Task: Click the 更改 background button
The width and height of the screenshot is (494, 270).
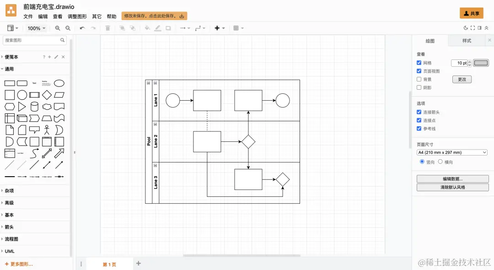Action: pos(462,79)
